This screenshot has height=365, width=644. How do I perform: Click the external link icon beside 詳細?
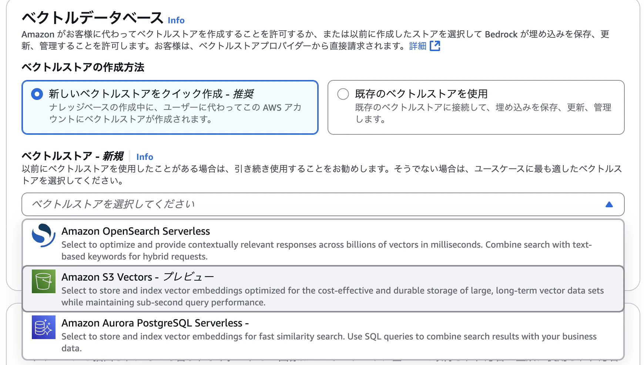point(435,46)
